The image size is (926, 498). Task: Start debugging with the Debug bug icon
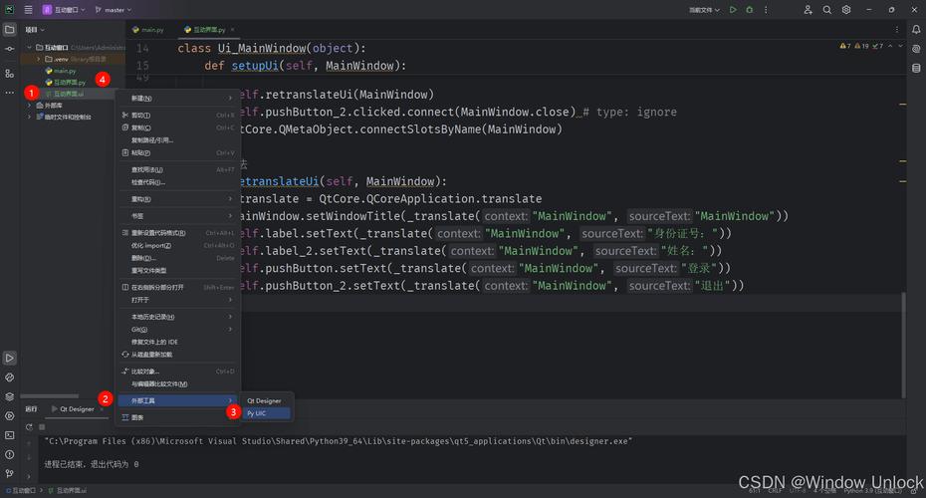751,10
